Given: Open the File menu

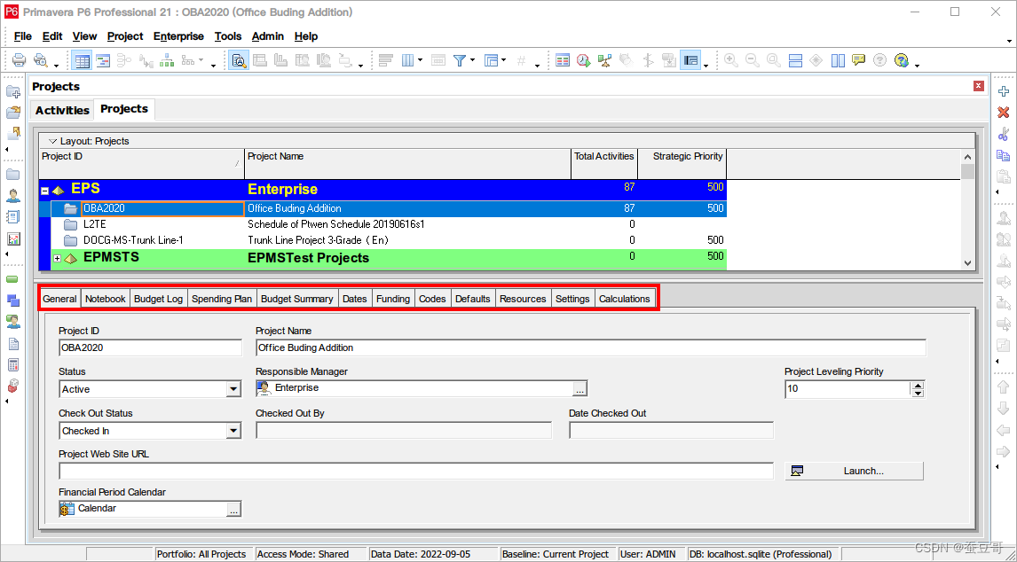Looking at the screenshot, I should (x=23, y=36).
